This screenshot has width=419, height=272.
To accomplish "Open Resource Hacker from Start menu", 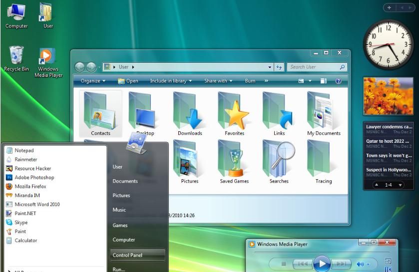I will click(x=55, y=168).
